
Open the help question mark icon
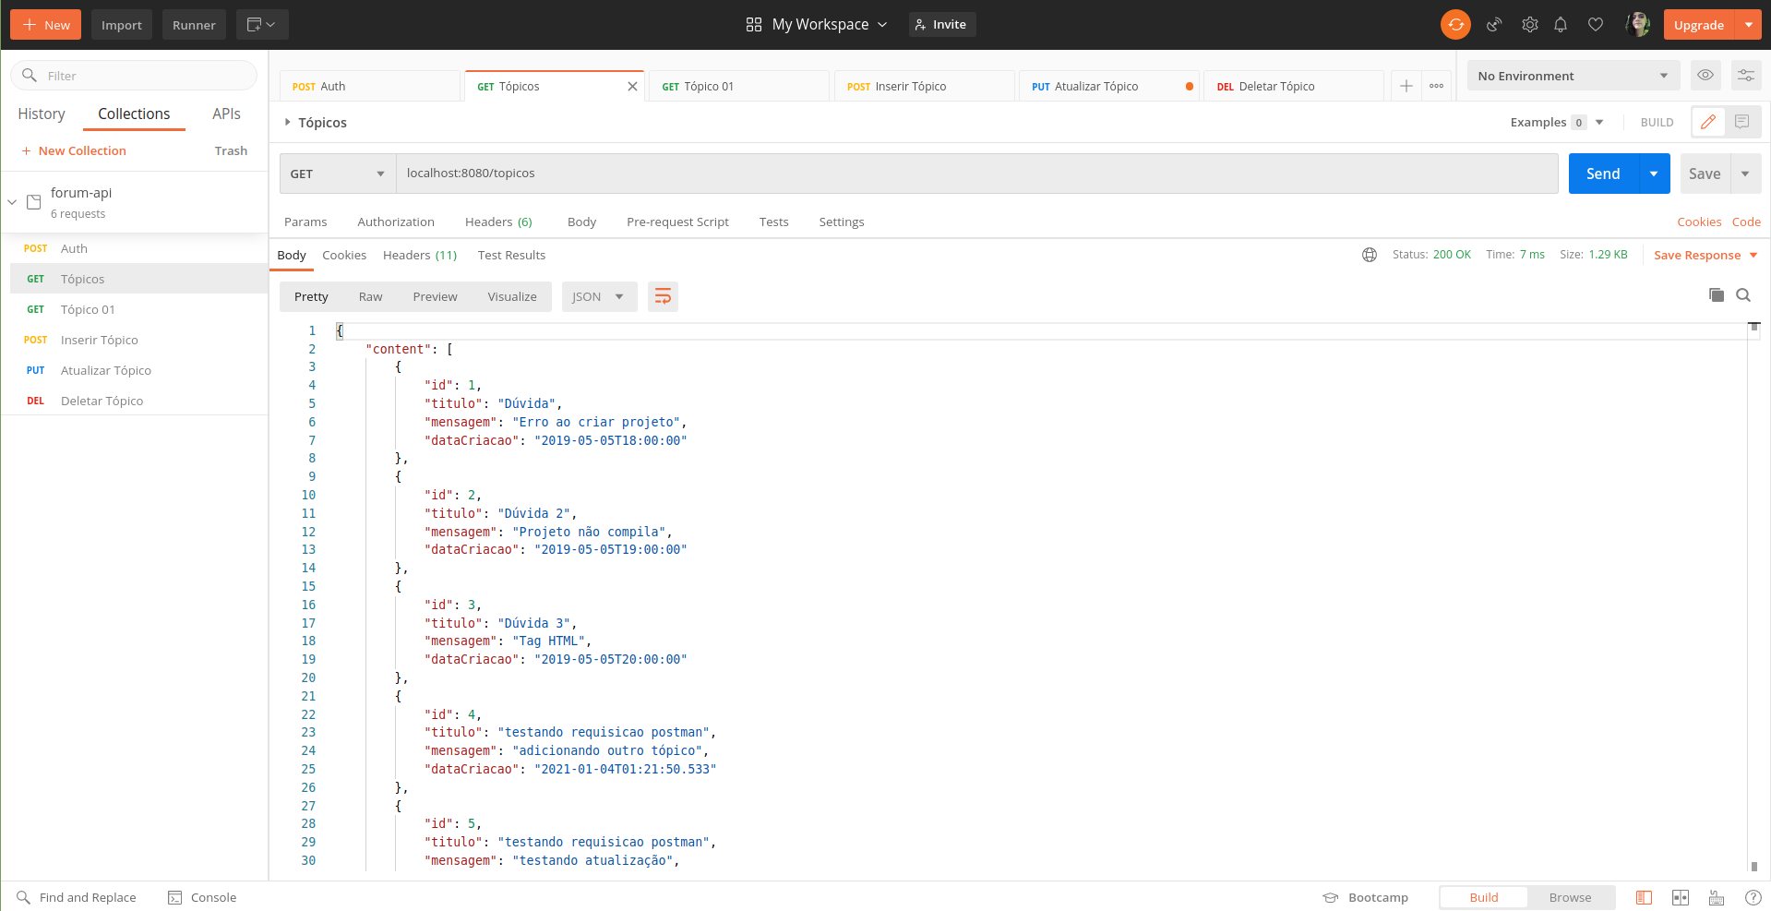coord(1753,897)
